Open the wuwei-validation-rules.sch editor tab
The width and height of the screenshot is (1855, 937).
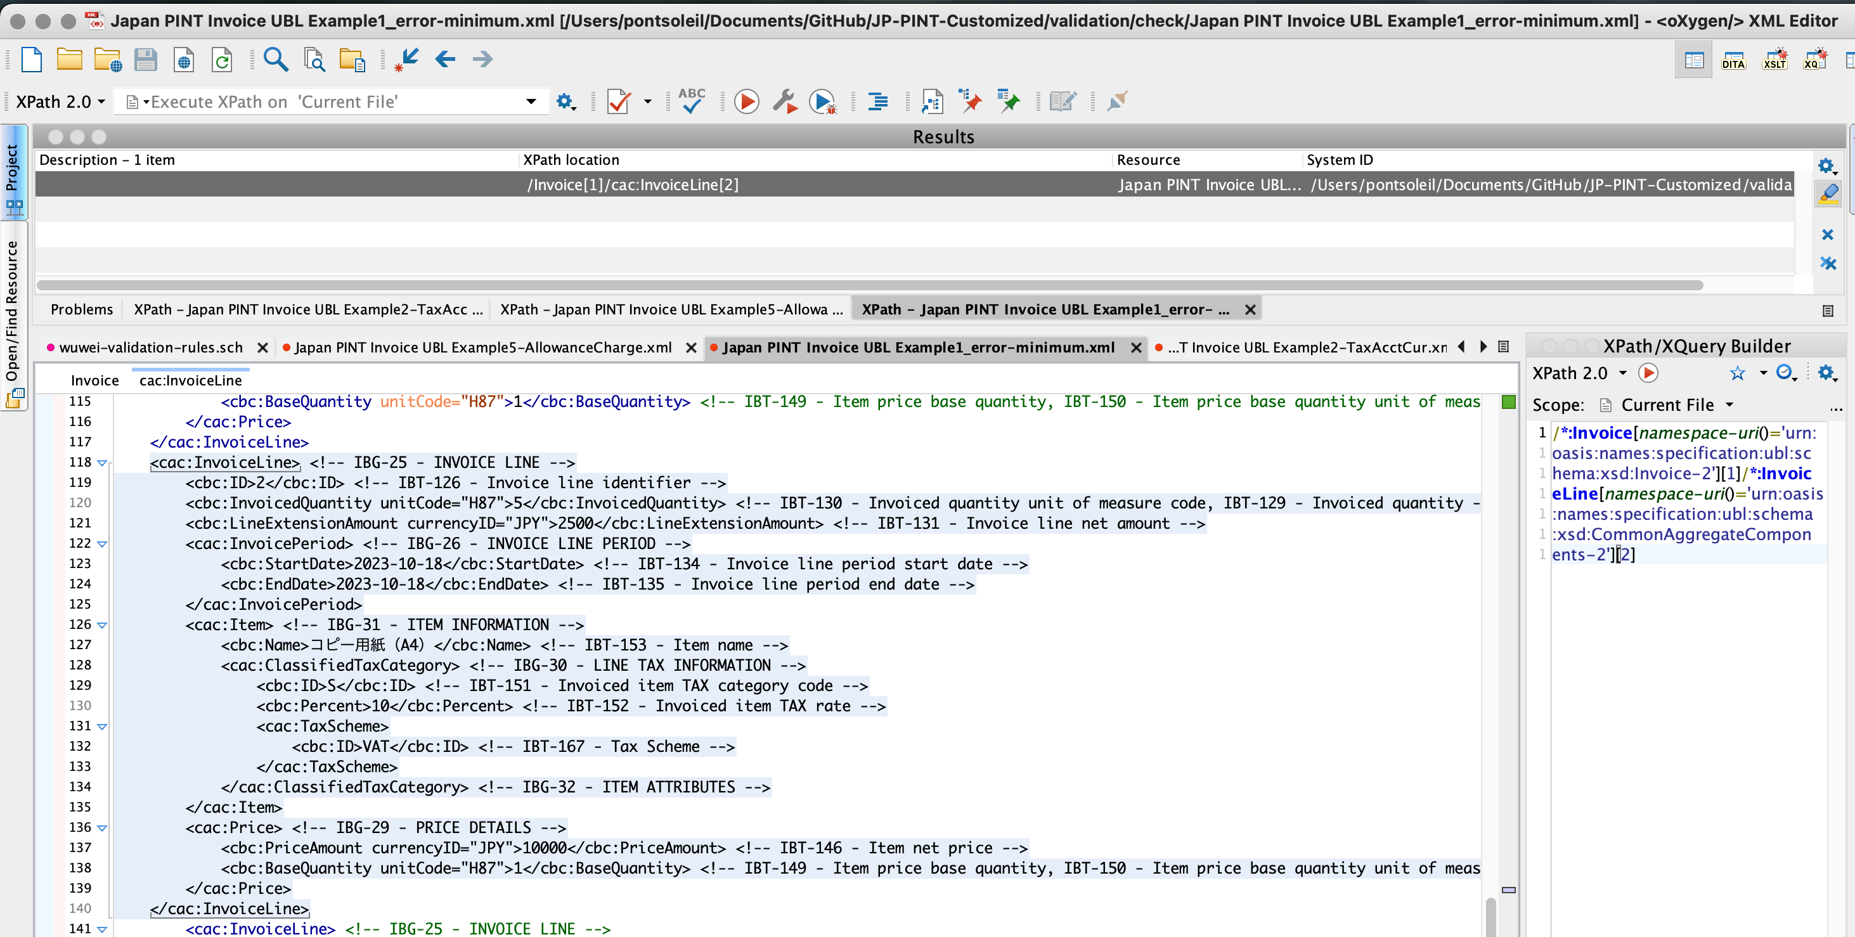pos(150,348)
